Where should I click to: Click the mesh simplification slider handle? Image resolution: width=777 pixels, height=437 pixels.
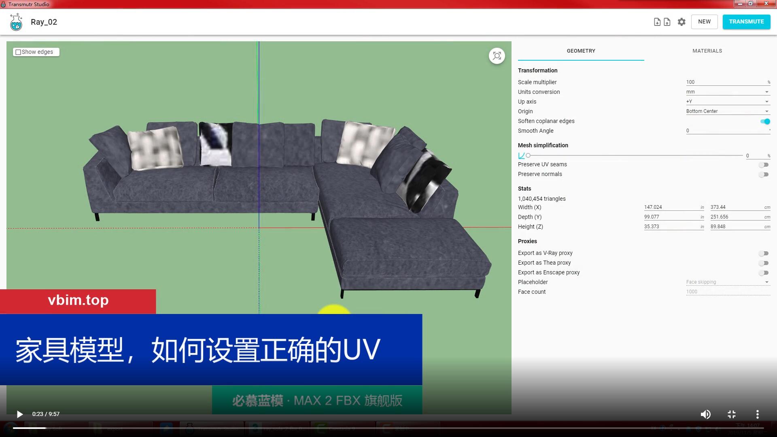[x=528, y=155]
